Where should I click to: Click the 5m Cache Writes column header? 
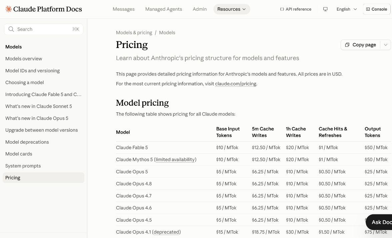click(x=263, y=132)
